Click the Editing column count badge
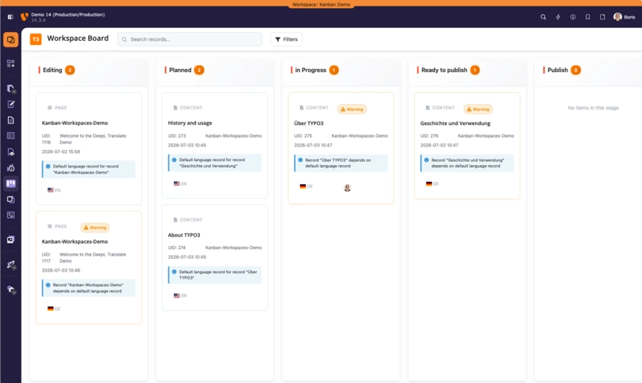This screenshot has width=642, height=383. (x=70, y=70)
